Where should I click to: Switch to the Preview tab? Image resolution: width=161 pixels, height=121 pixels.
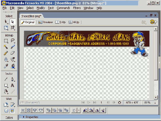(45, 22)
